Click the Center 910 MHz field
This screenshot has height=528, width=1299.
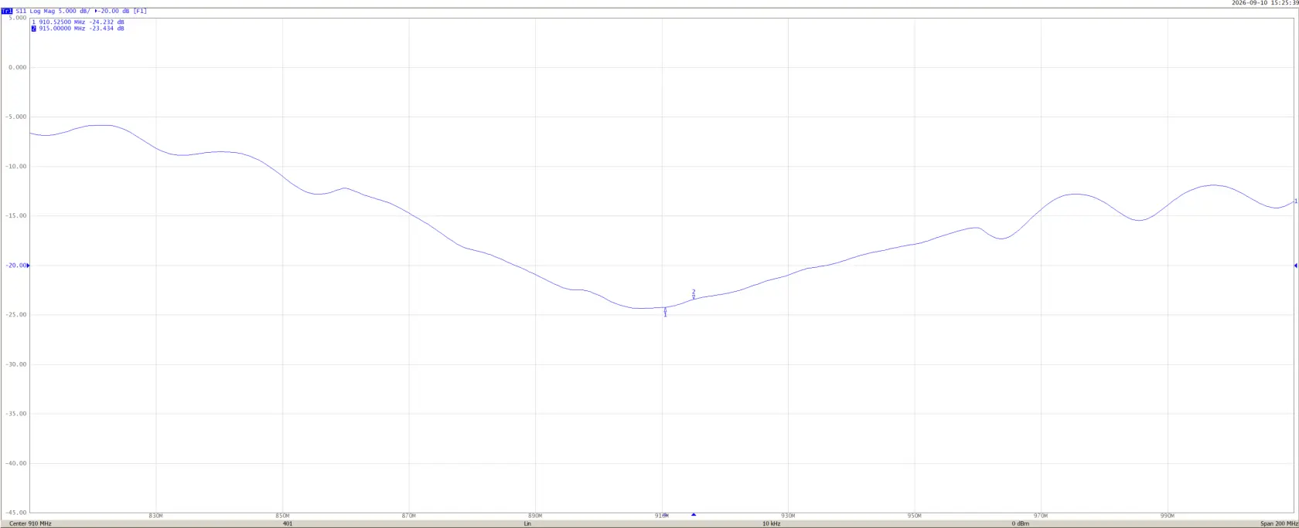[30, 524]
